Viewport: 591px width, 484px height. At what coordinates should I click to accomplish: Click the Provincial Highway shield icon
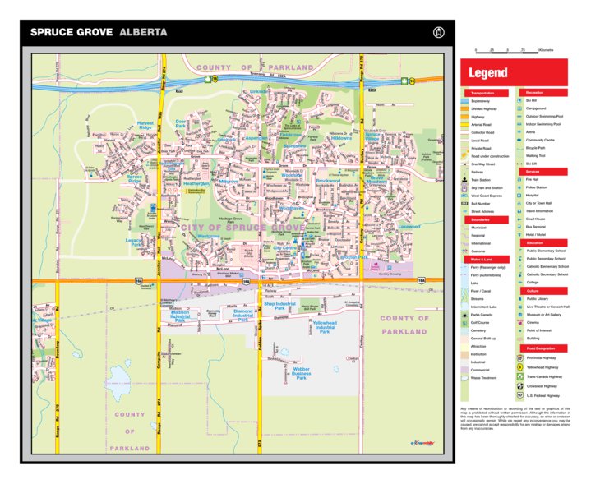tap(520, 358)
